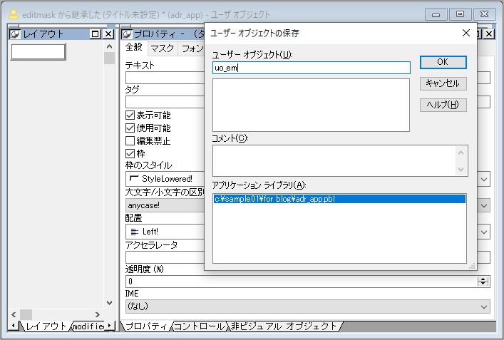
Task: Maximize the レイアウト panel
Action: tap(96, 34)
